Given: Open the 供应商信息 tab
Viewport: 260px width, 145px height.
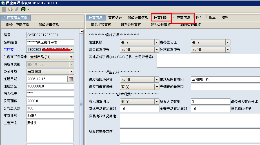Looking at the screenshot, I should [182, 18].
